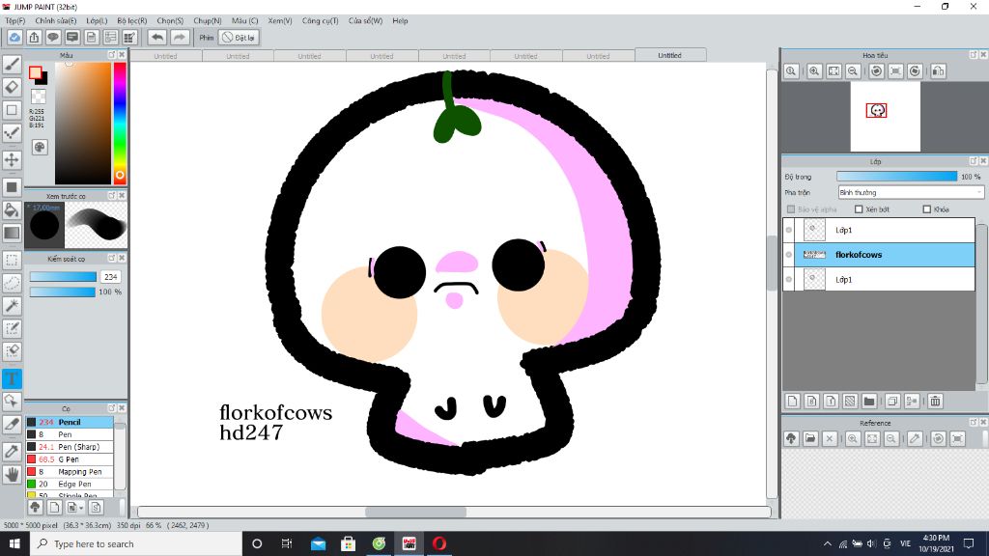Duplicate the selected layer
This screenshot has width=989, height=556.
click(x=892, y=401)
